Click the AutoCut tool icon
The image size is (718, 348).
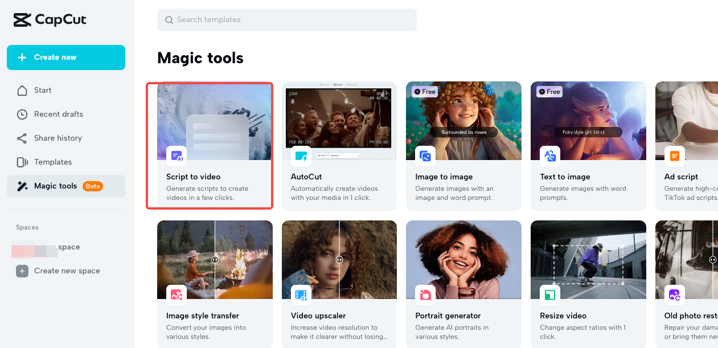(301, 155)
